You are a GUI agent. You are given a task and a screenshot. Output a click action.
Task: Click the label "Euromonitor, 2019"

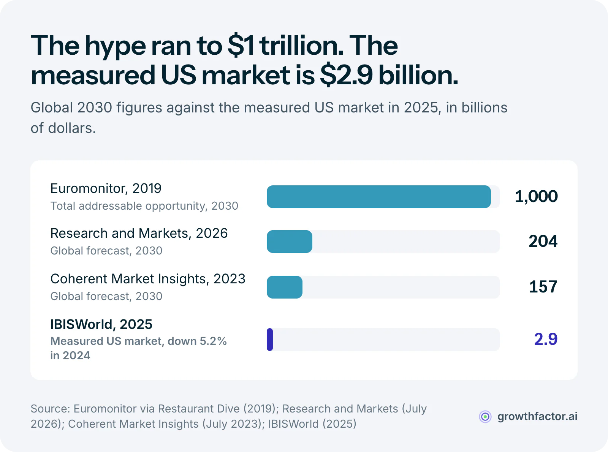point(106,188)
